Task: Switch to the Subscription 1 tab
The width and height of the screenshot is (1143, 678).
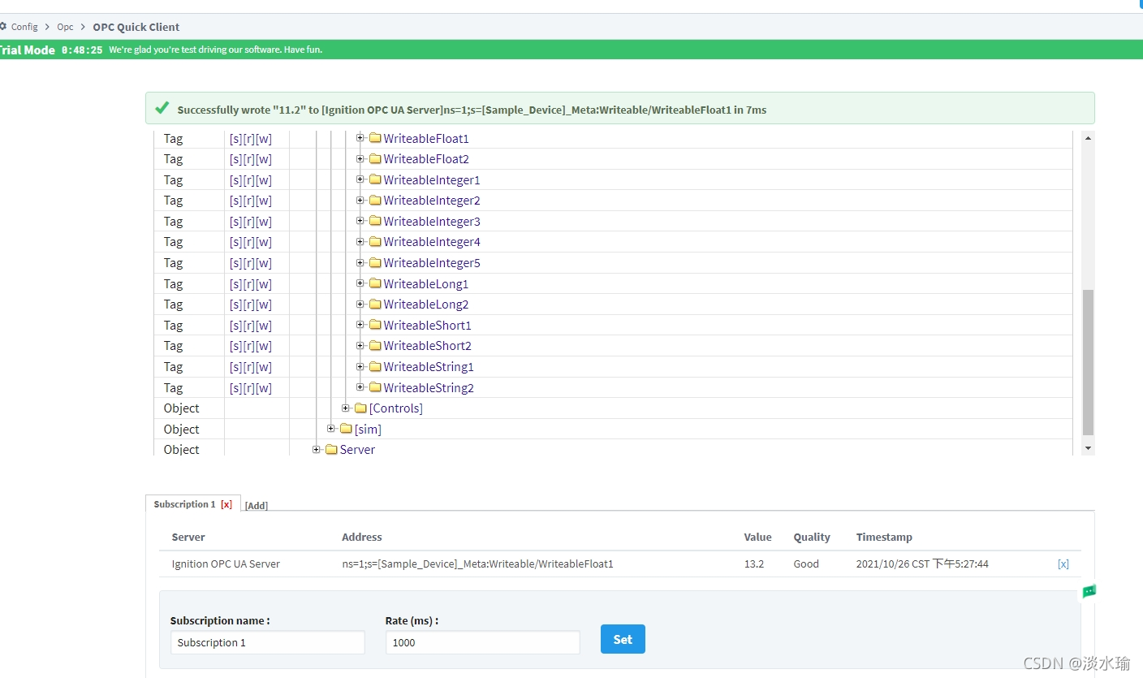Action: [184, 504]
